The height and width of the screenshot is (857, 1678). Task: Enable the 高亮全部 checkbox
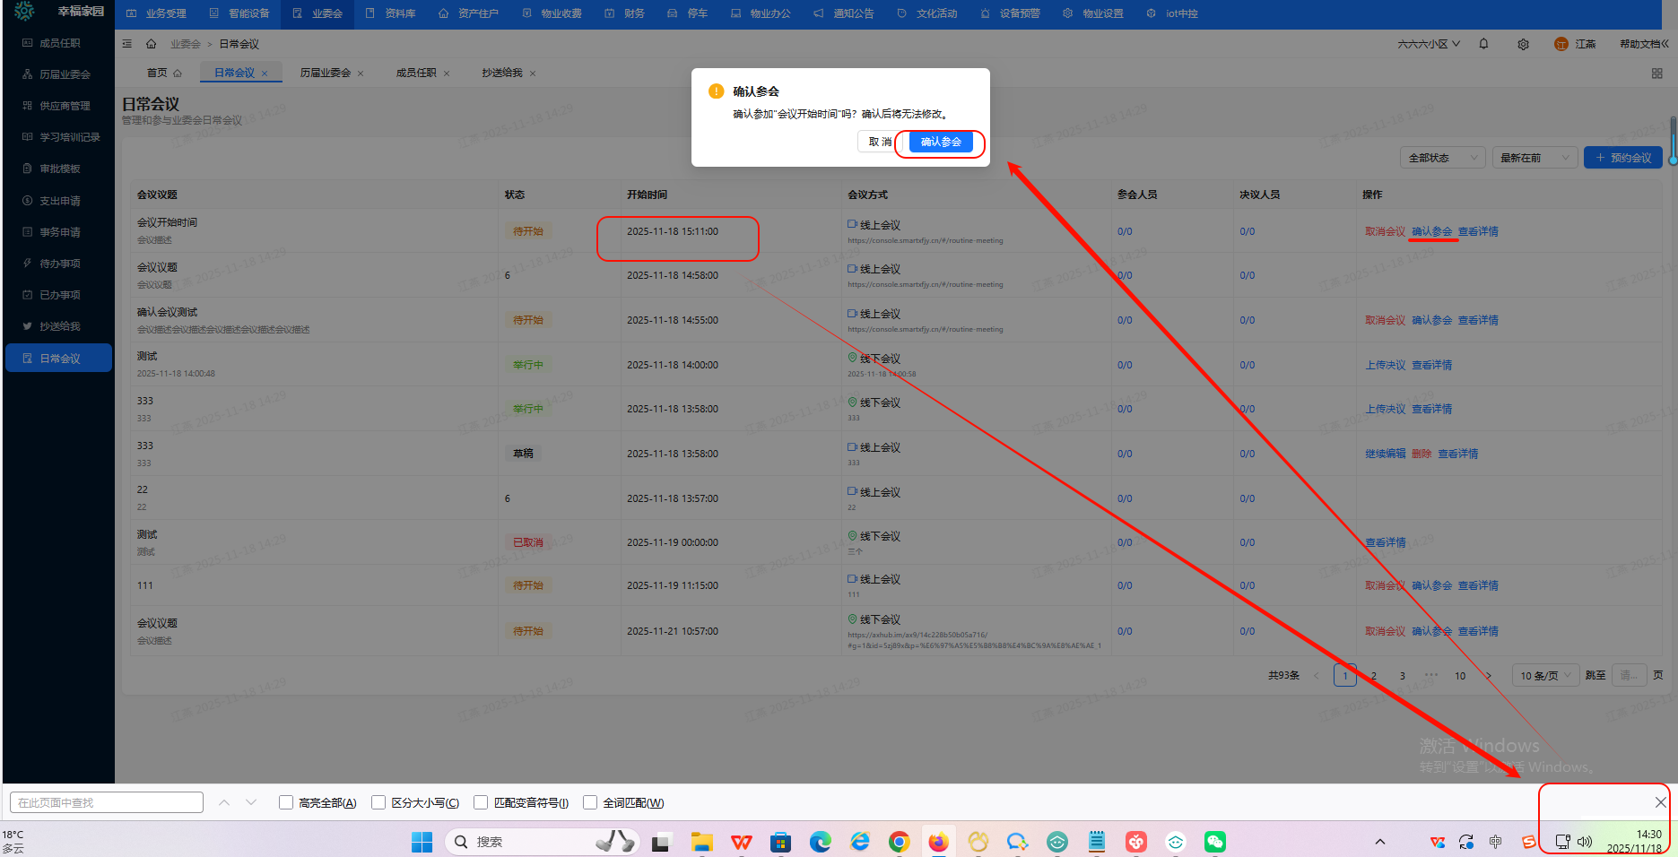click(x=286, y=802)
